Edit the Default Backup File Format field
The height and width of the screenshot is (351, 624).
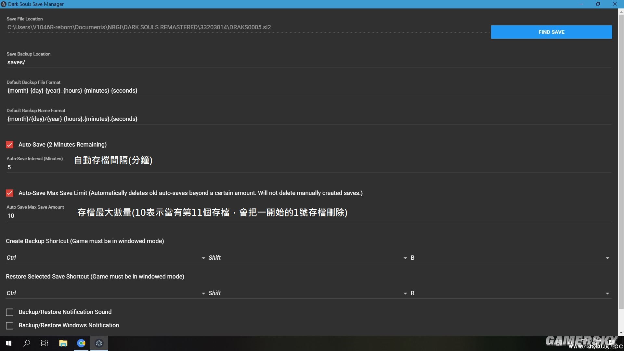[309, 91]
